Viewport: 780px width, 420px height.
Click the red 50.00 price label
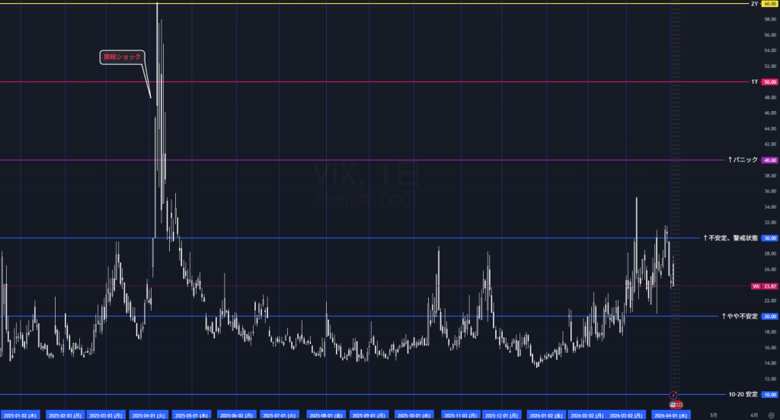(769, 81)
